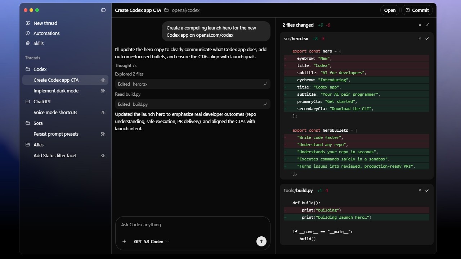The width and height of the screenshot is (461, 259).
Task: Discard all changes with the X by 2 files changed
Action: tap(420, 25)
